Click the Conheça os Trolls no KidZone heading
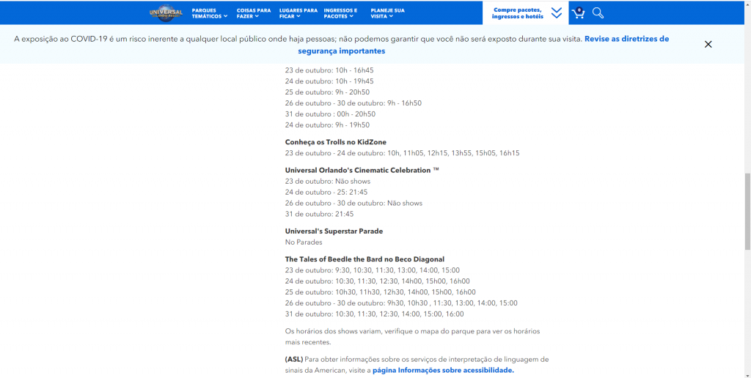The height and width of the screenshot is (378, 751). [x=335, y=142]
